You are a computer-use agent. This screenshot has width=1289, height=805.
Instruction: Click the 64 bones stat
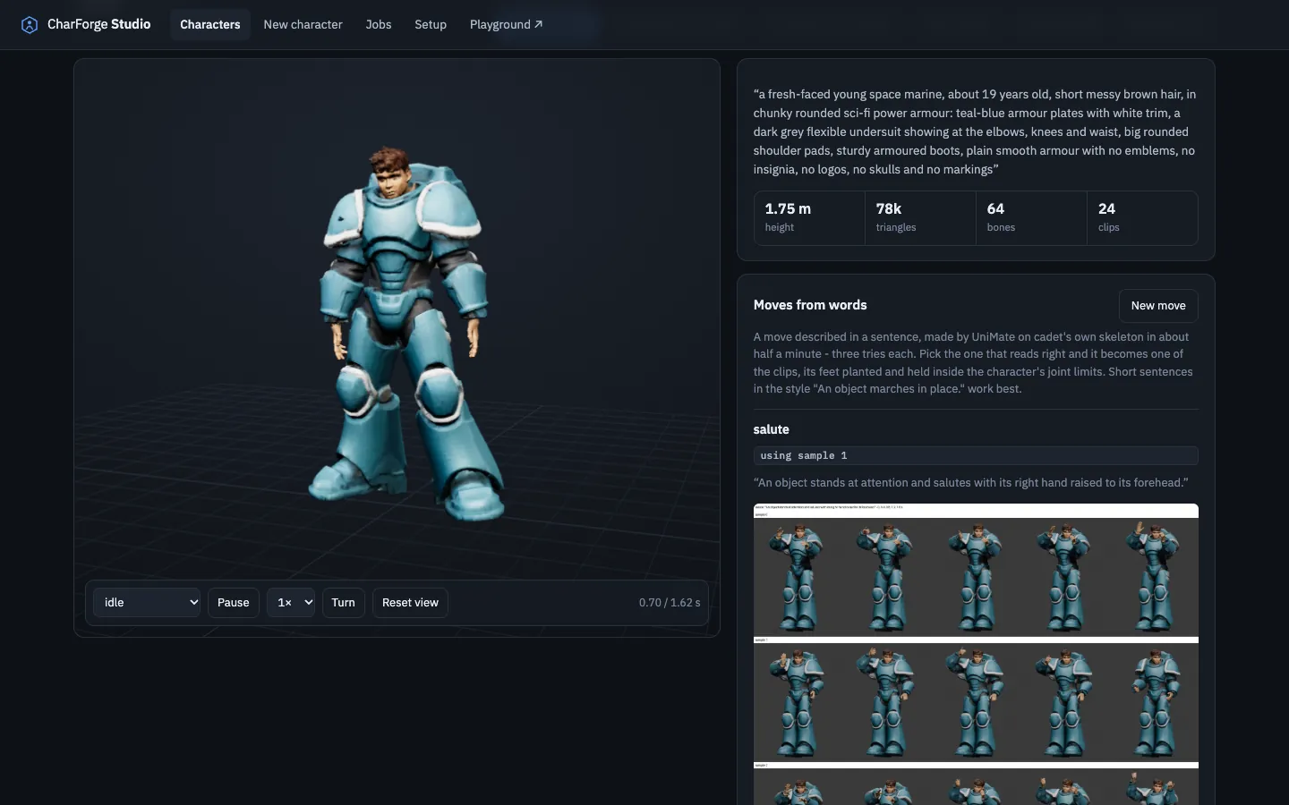[1031, 217]
